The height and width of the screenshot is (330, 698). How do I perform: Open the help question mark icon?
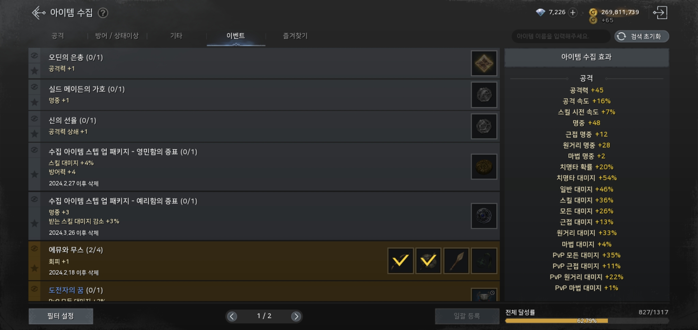(x=103, y=13)
